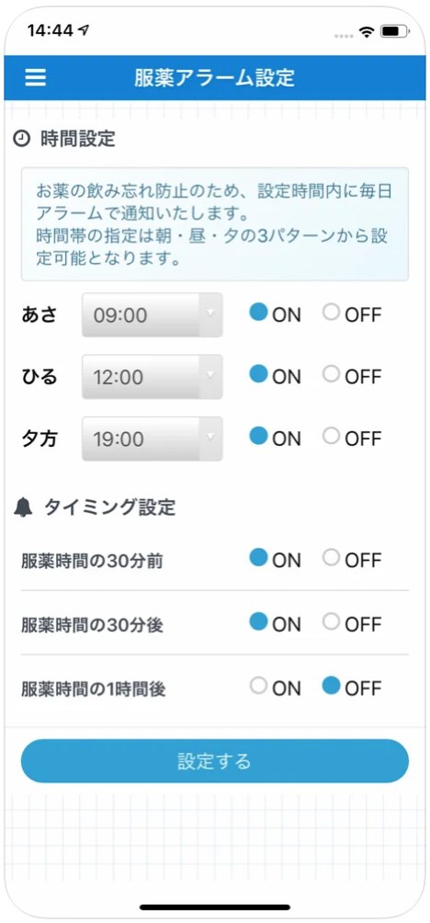Screen dimensions: 430x923
Task: Tap the location arrow beside the clock time
Action: point(85,30)
